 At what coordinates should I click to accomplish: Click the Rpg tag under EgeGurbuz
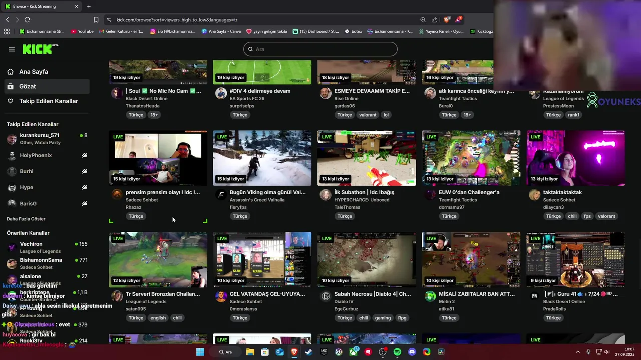coord(402,318)
